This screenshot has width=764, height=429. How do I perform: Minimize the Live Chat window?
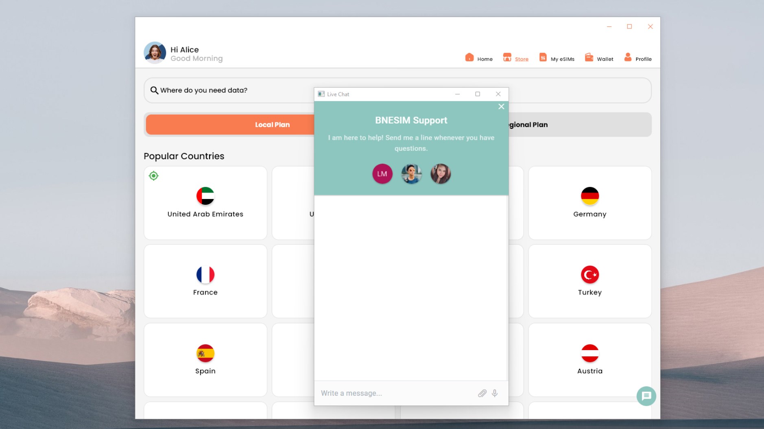(x=457, y=94)
